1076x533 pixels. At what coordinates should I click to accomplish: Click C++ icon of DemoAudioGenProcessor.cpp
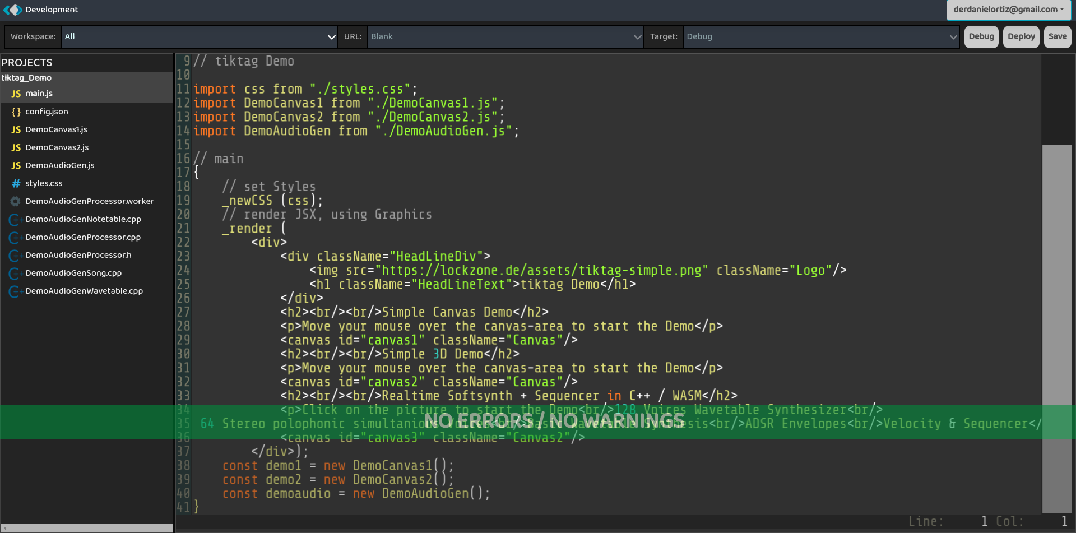[16, 237]
